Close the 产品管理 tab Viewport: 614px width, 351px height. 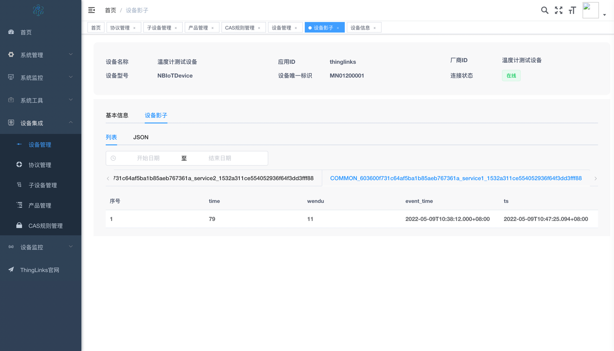click(213, 28)
